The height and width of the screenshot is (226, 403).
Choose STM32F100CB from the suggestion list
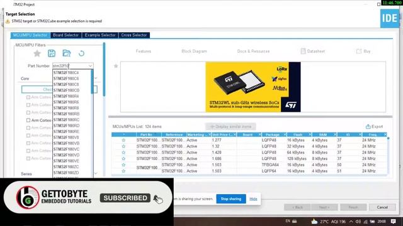pos(66,90)
